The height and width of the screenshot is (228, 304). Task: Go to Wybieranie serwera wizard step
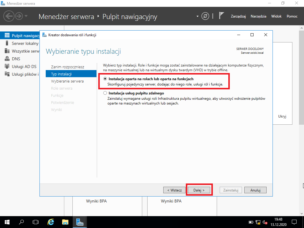(67, 81)
